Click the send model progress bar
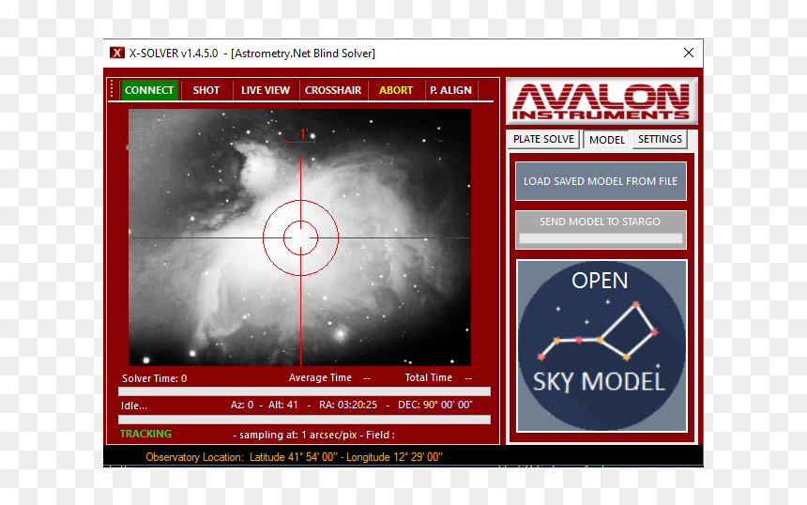807x505 pixels. 601,238
